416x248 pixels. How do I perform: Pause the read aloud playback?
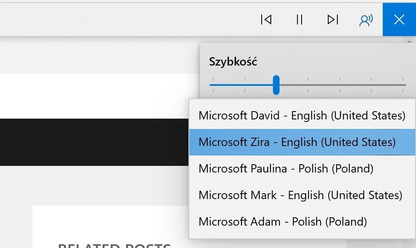[300, 19]
